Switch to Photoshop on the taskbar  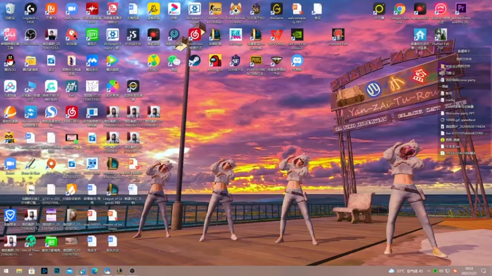point(57,270)
